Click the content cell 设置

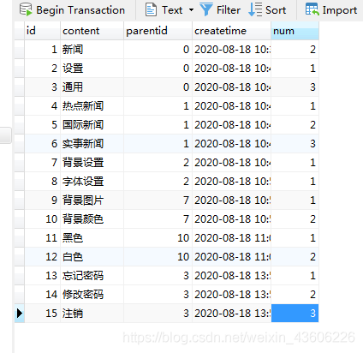pyautogui.click(x=92, y=69)
